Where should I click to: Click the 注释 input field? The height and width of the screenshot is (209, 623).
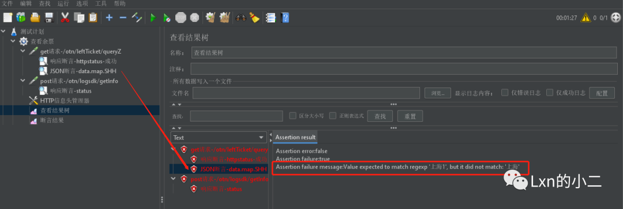(404, 69)
